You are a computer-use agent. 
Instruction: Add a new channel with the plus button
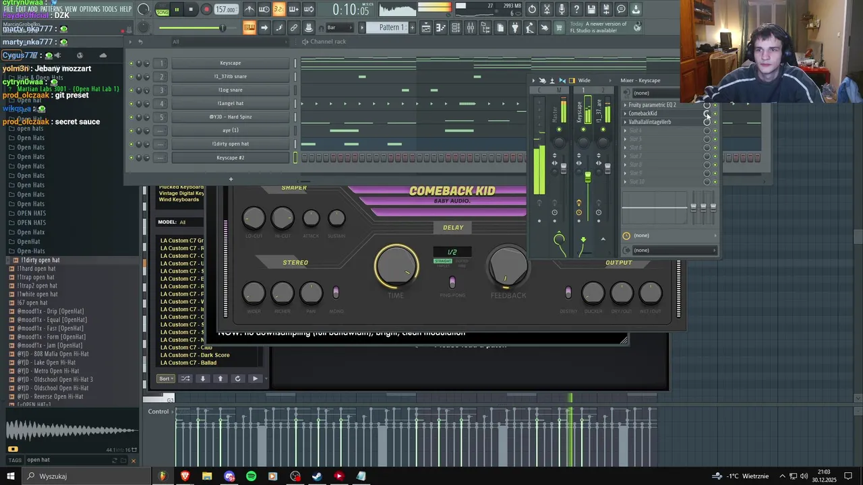231,179
